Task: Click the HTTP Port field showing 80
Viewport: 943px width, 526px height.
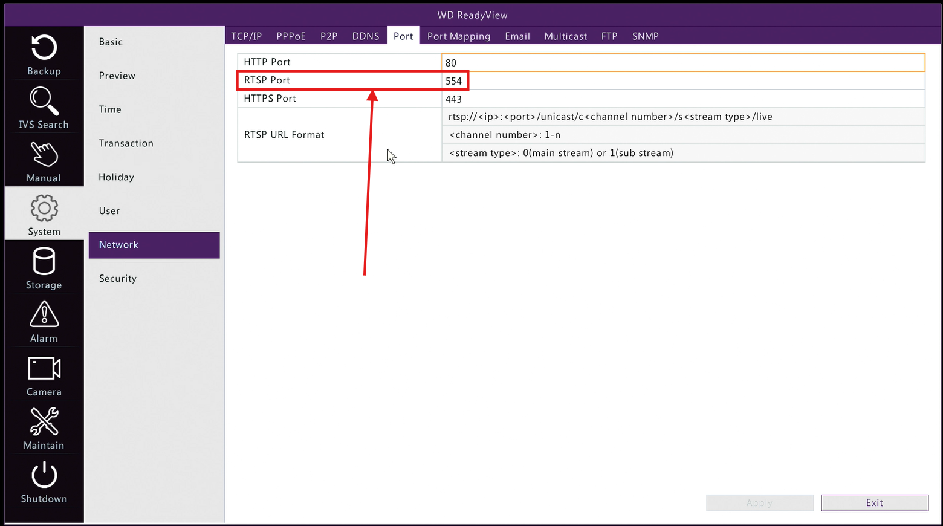Action: coord(684,62)
